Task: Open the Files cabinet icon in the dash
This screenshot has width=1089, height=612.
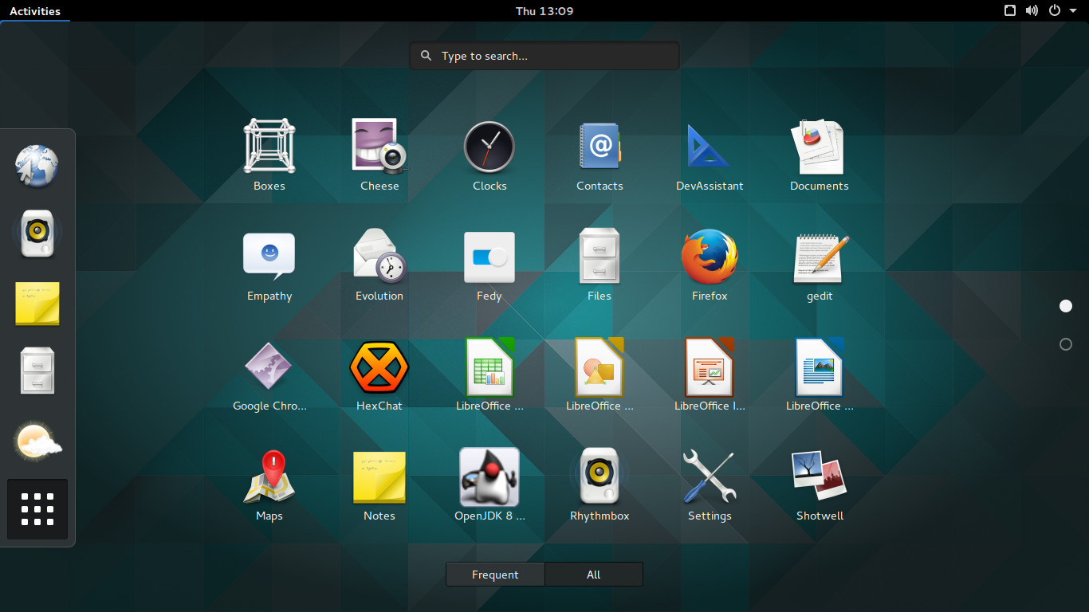Action: 37,371
